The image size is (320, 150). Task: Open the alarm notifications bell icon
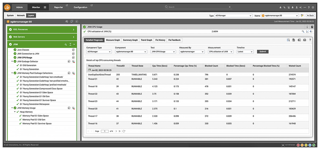pyautogui.click(x=293, y=7)
